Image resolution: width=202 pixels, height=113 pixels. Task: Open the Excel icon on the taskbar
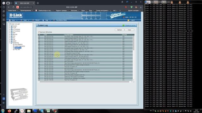tap(48, 111)
